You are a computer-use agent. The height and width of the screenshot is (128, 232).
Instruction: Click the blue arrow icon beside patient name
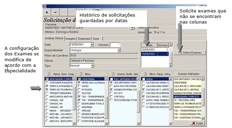coord(132,28)
